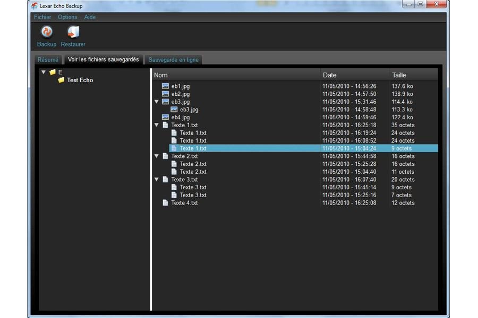Click the date 11/05/2010 - 15:04:24
The width and height of the screenshot is (478, 318).
click(x=349, y=148)
